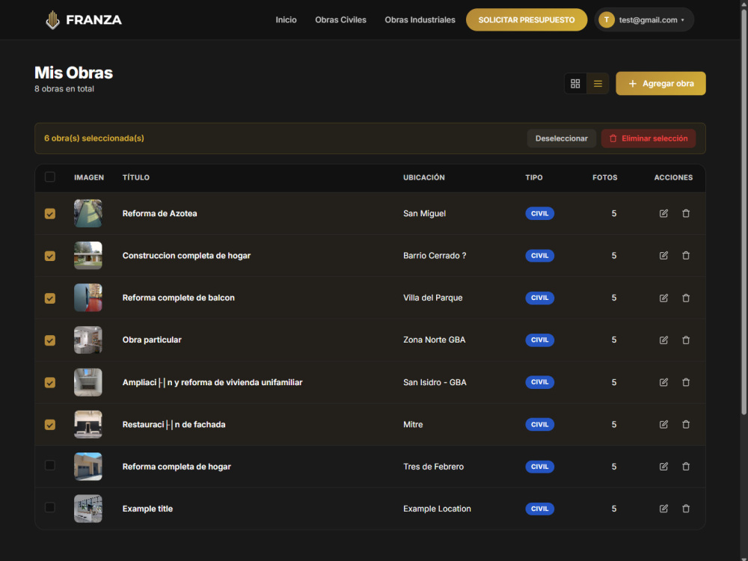The image size is (748, 561).
Task: Delete Reforma complete de balcon
Action: click(x=685, y=298)
